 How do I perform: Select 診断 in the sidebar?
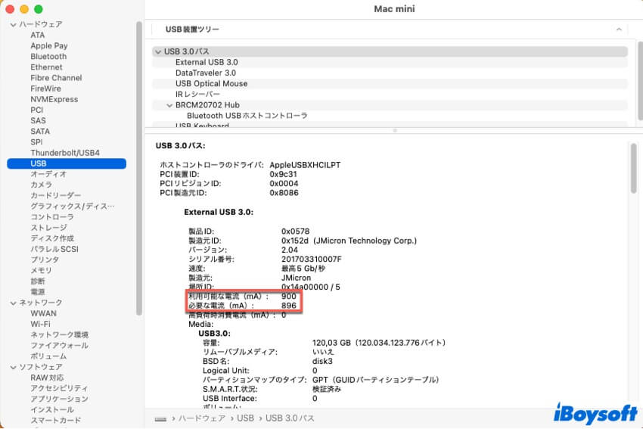click(38, 281)
